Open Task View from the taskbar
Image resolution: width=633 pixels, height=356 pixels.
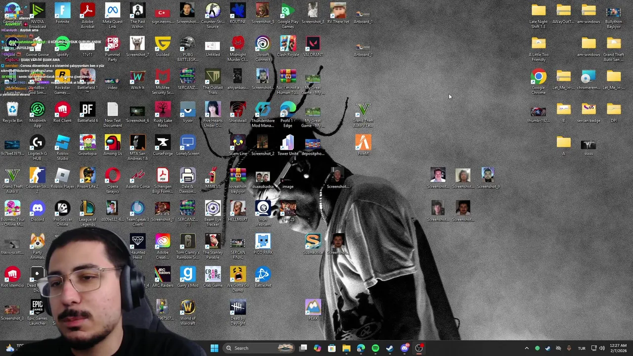[303, 348]
